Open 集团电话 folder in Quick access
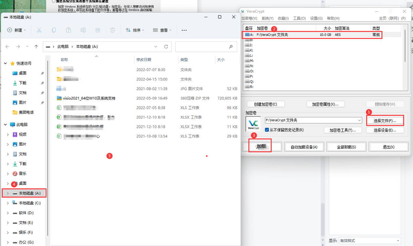 pos(26,112)
